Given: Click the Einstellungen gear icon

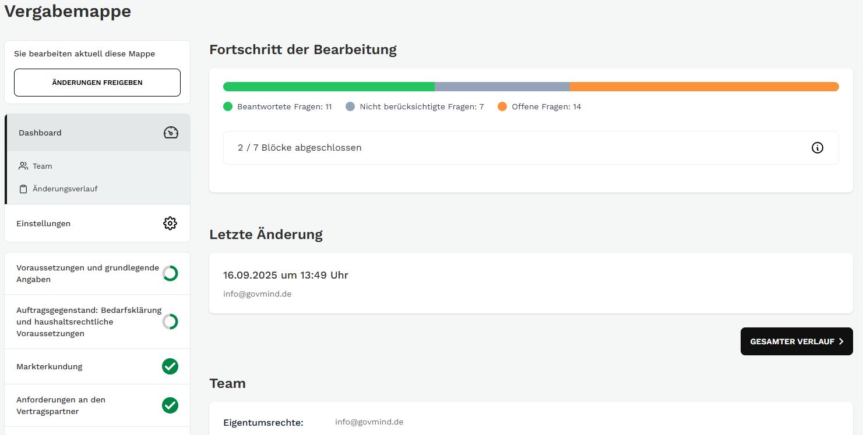Looking at the screenshot, I should pos(170,223).
